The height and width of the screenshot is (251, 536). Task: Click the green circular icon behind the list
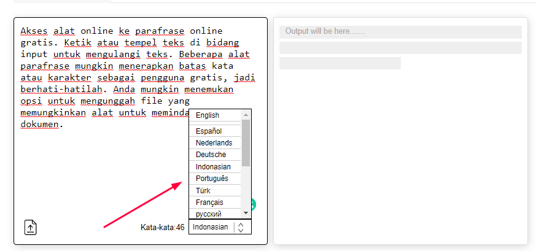pyautogui.click(x=254, y=204)
